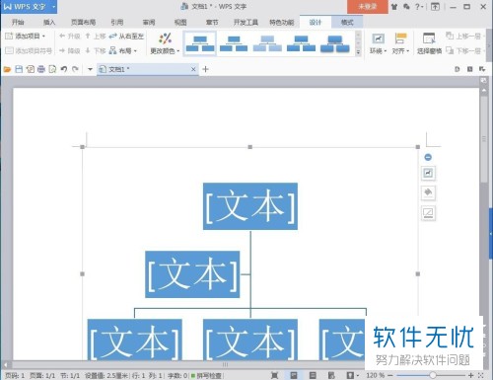
Task: Click the fit-to-page icon beside zoom
Action: (x=480, y=375)
